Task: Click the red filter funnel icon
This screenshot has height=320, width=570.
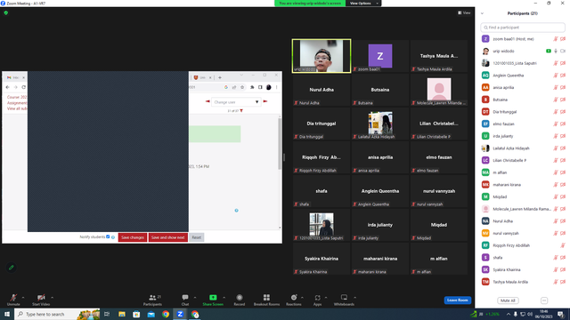Action: [241, 110]
